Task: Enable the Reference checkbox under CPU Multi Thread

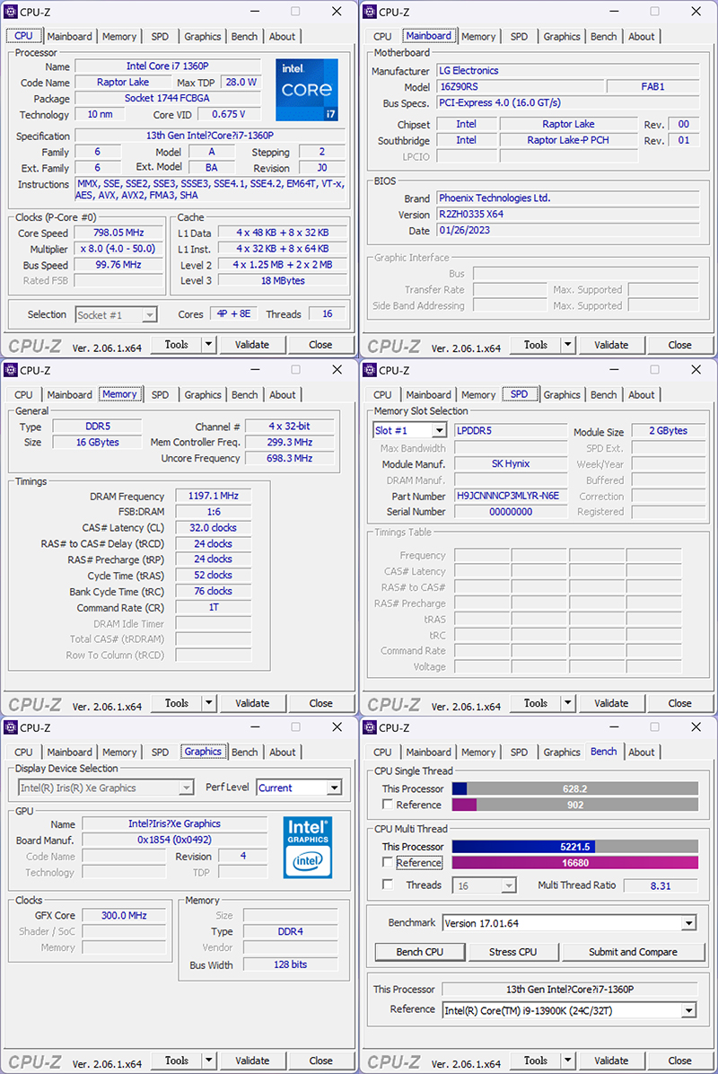Action: coord(388,862)
